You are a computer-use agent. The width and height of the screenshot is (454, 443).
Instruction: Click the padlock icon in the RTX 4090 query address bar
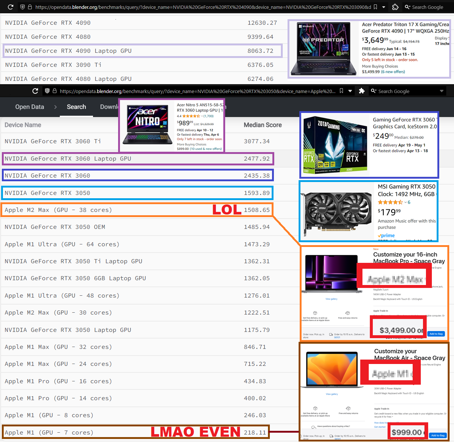[30, 7]
